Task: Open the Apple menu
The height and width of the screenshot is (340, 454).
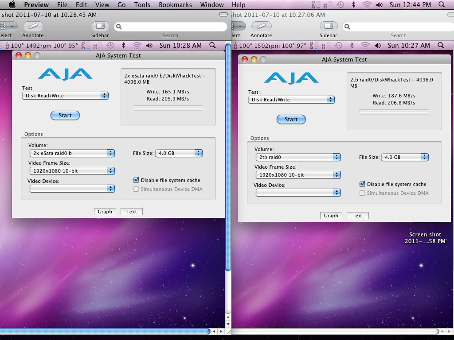Action: [12, 4]
